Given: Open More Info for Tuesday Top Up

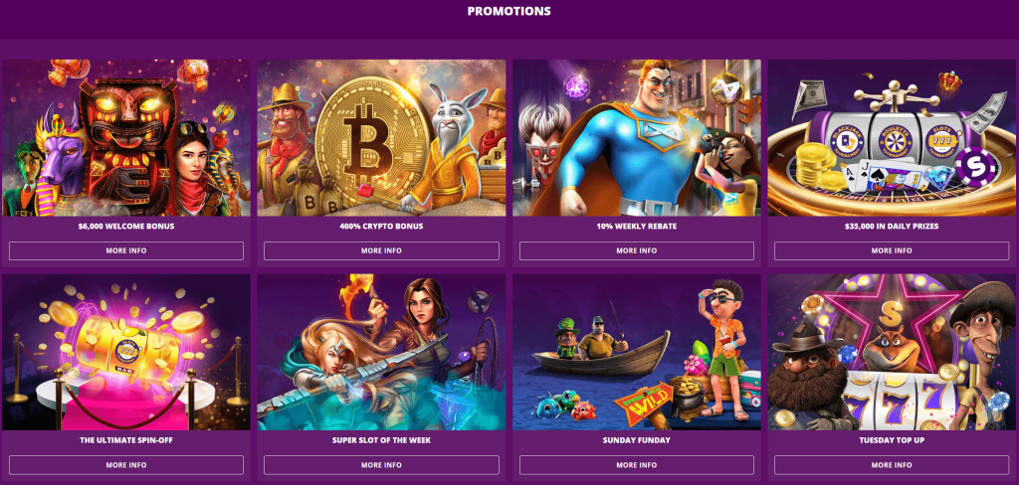Looking at the screenshot, I should click(892, 465).
